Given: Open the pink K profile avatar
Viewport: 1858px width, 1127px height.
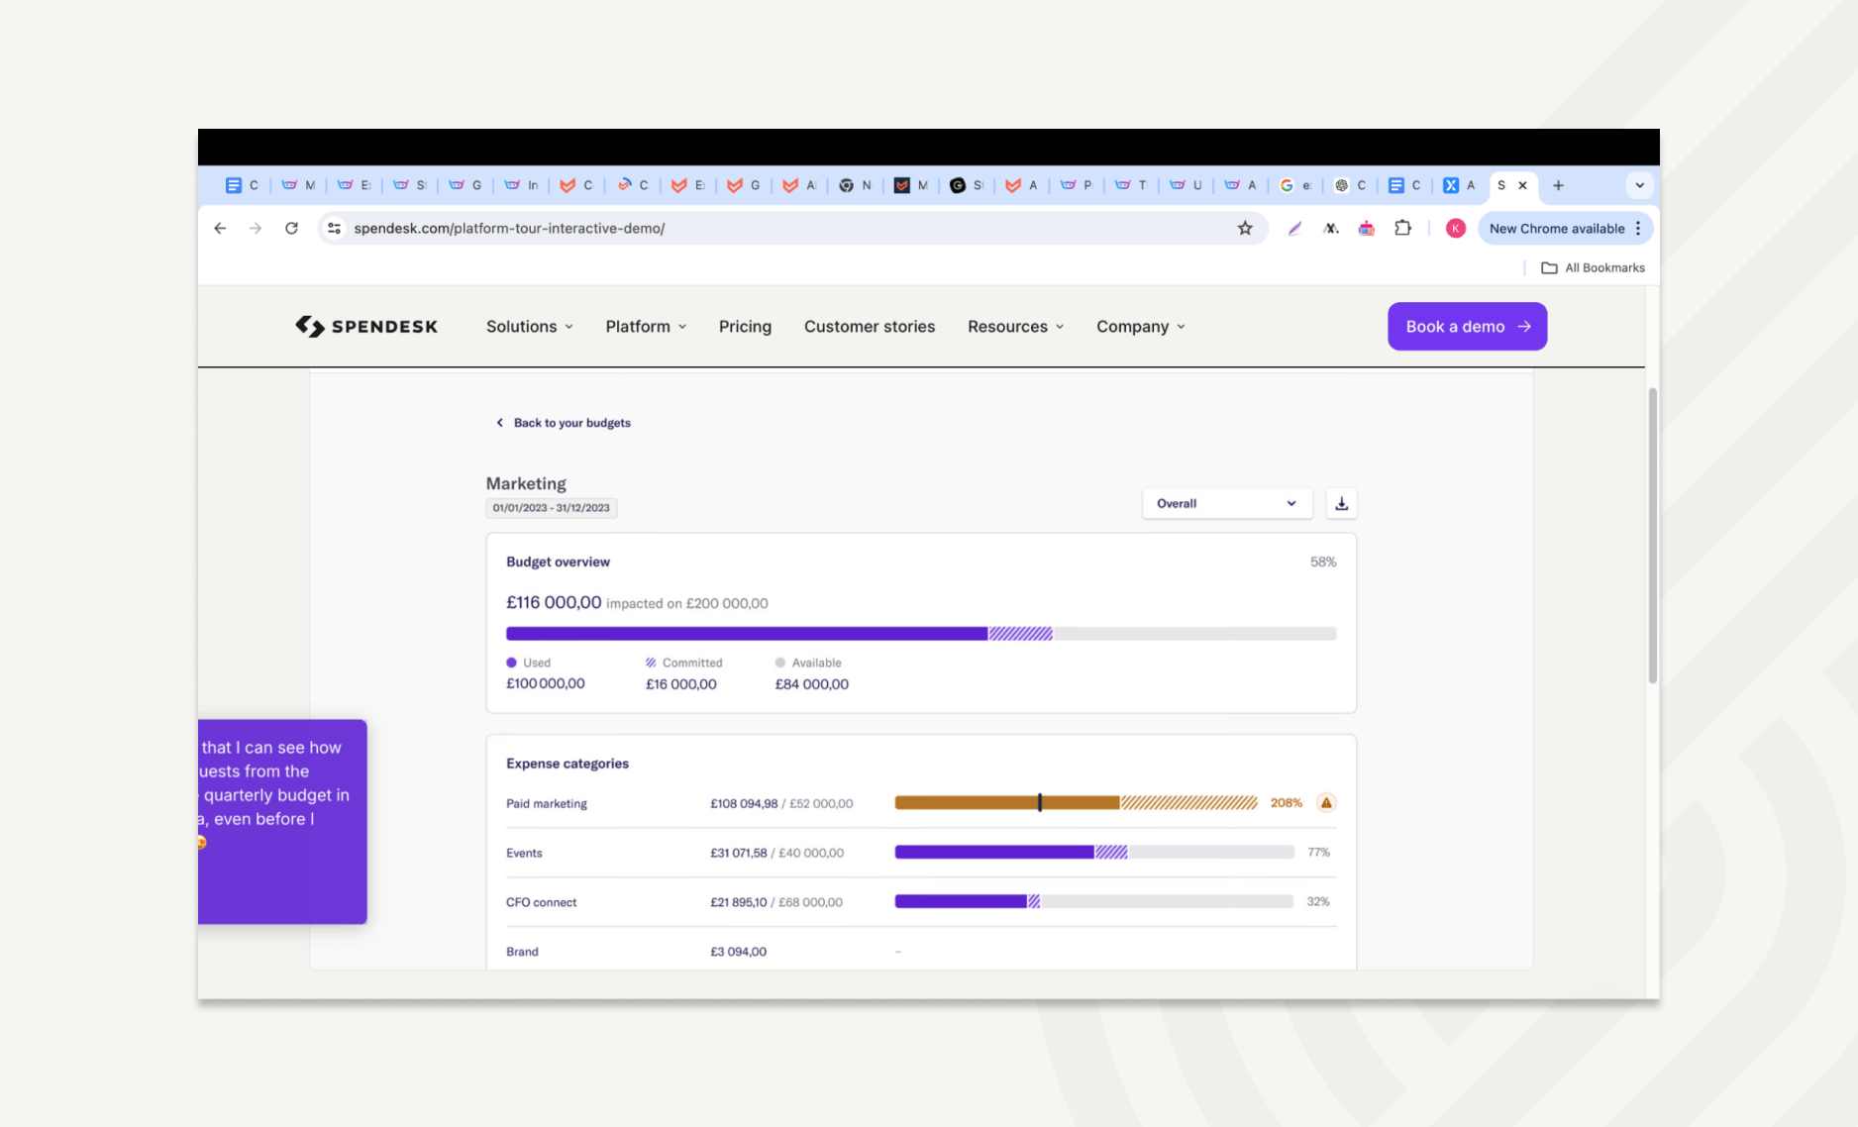Looking at the screenshot, I should [x=1455, y=229].
